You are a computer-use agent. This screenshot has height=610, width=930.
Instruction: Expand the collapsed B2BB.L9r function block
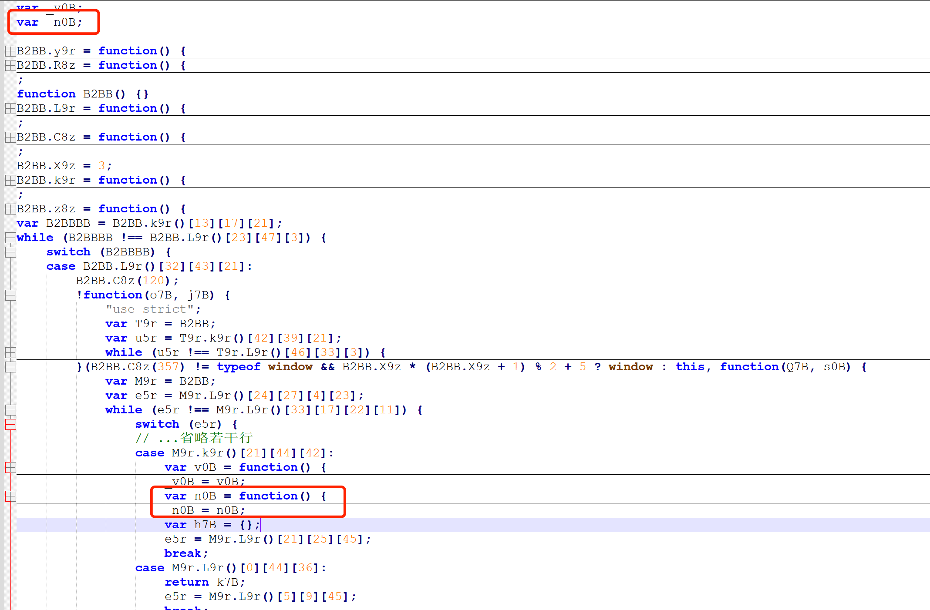click(10, 109)
